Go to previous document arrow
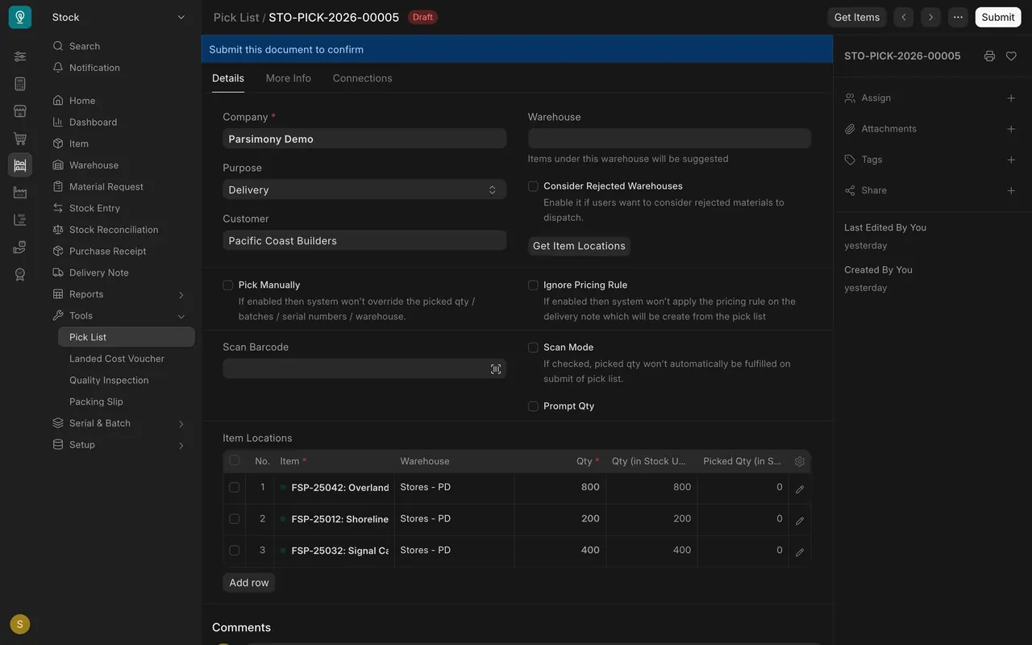This screenshot has height=645, width=1032. point(904,17)
